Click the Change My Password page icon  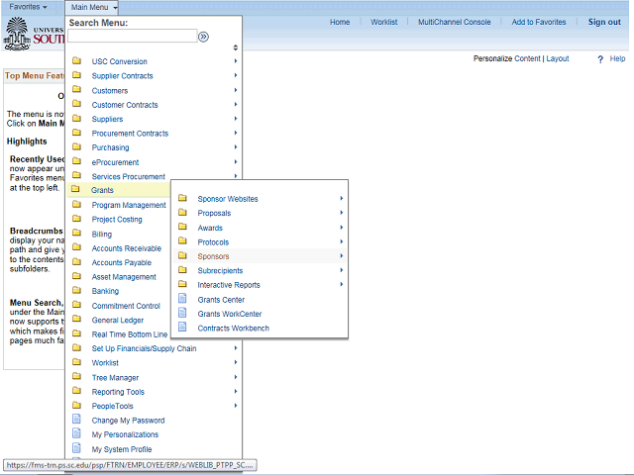pyautogui.click(x=77, y=421)
